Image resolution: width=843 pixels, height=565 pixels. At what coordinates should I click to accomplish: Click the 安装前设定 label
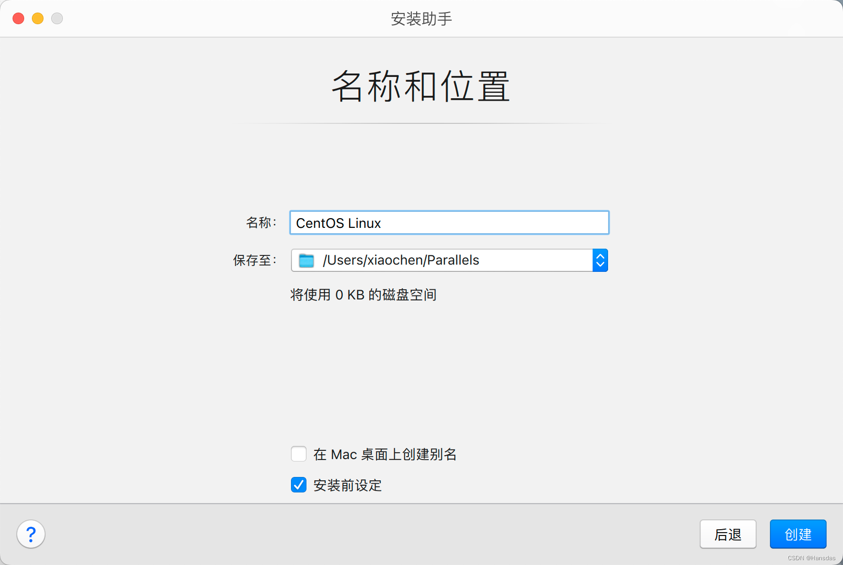pyautogui.click(x=348, y=485)
